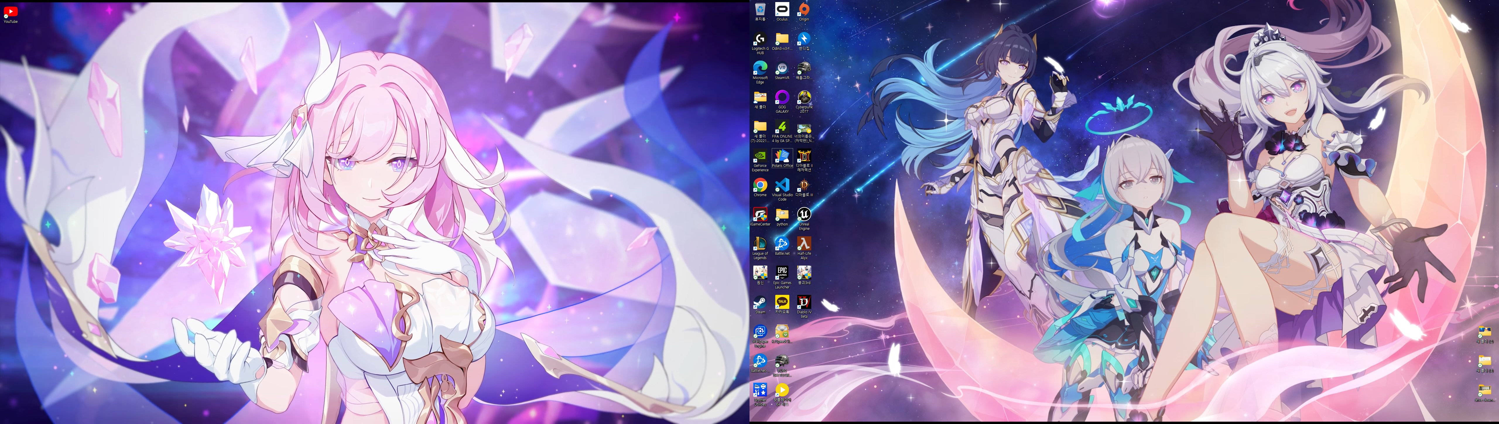Open FIFA ONLINE 4 icon

781,127
